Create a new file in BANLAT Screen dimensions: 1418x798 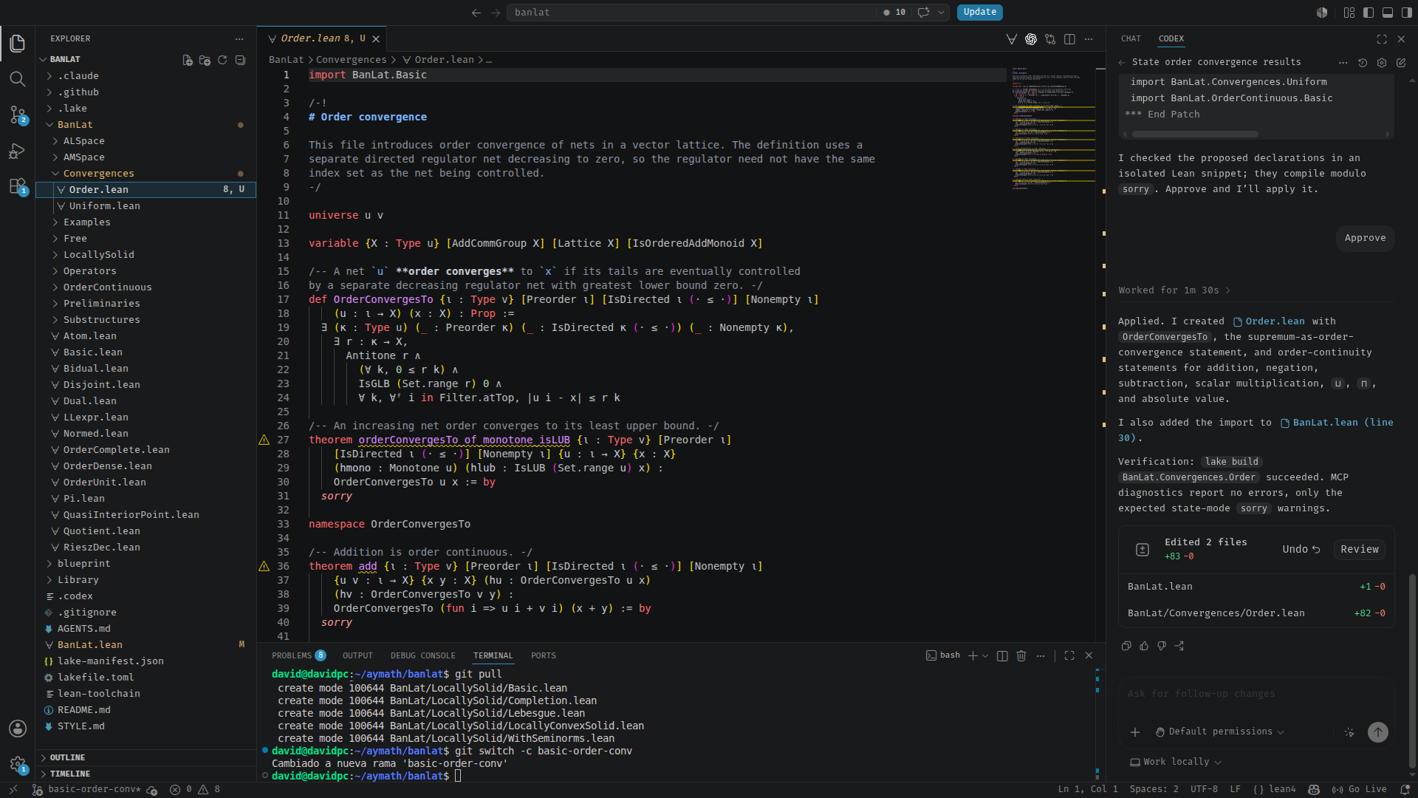coord(188,60)
